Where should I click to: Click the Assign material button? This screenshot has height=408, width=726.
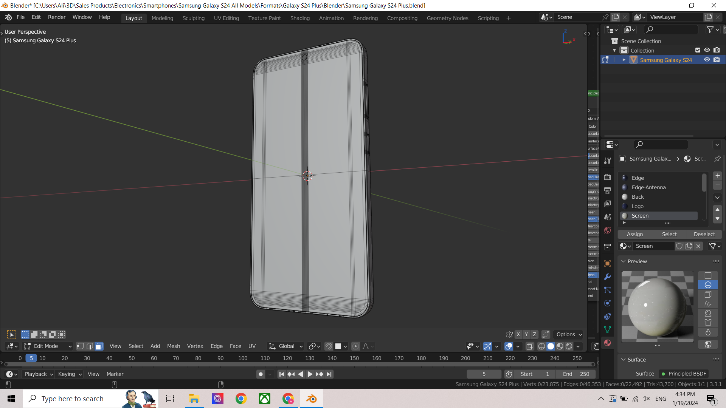pyautogui.click(x=635, y=234)
